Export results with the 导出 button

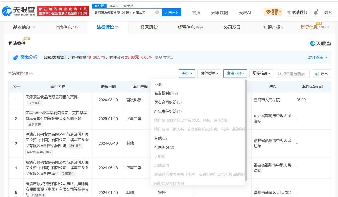(x=321, y=74)
